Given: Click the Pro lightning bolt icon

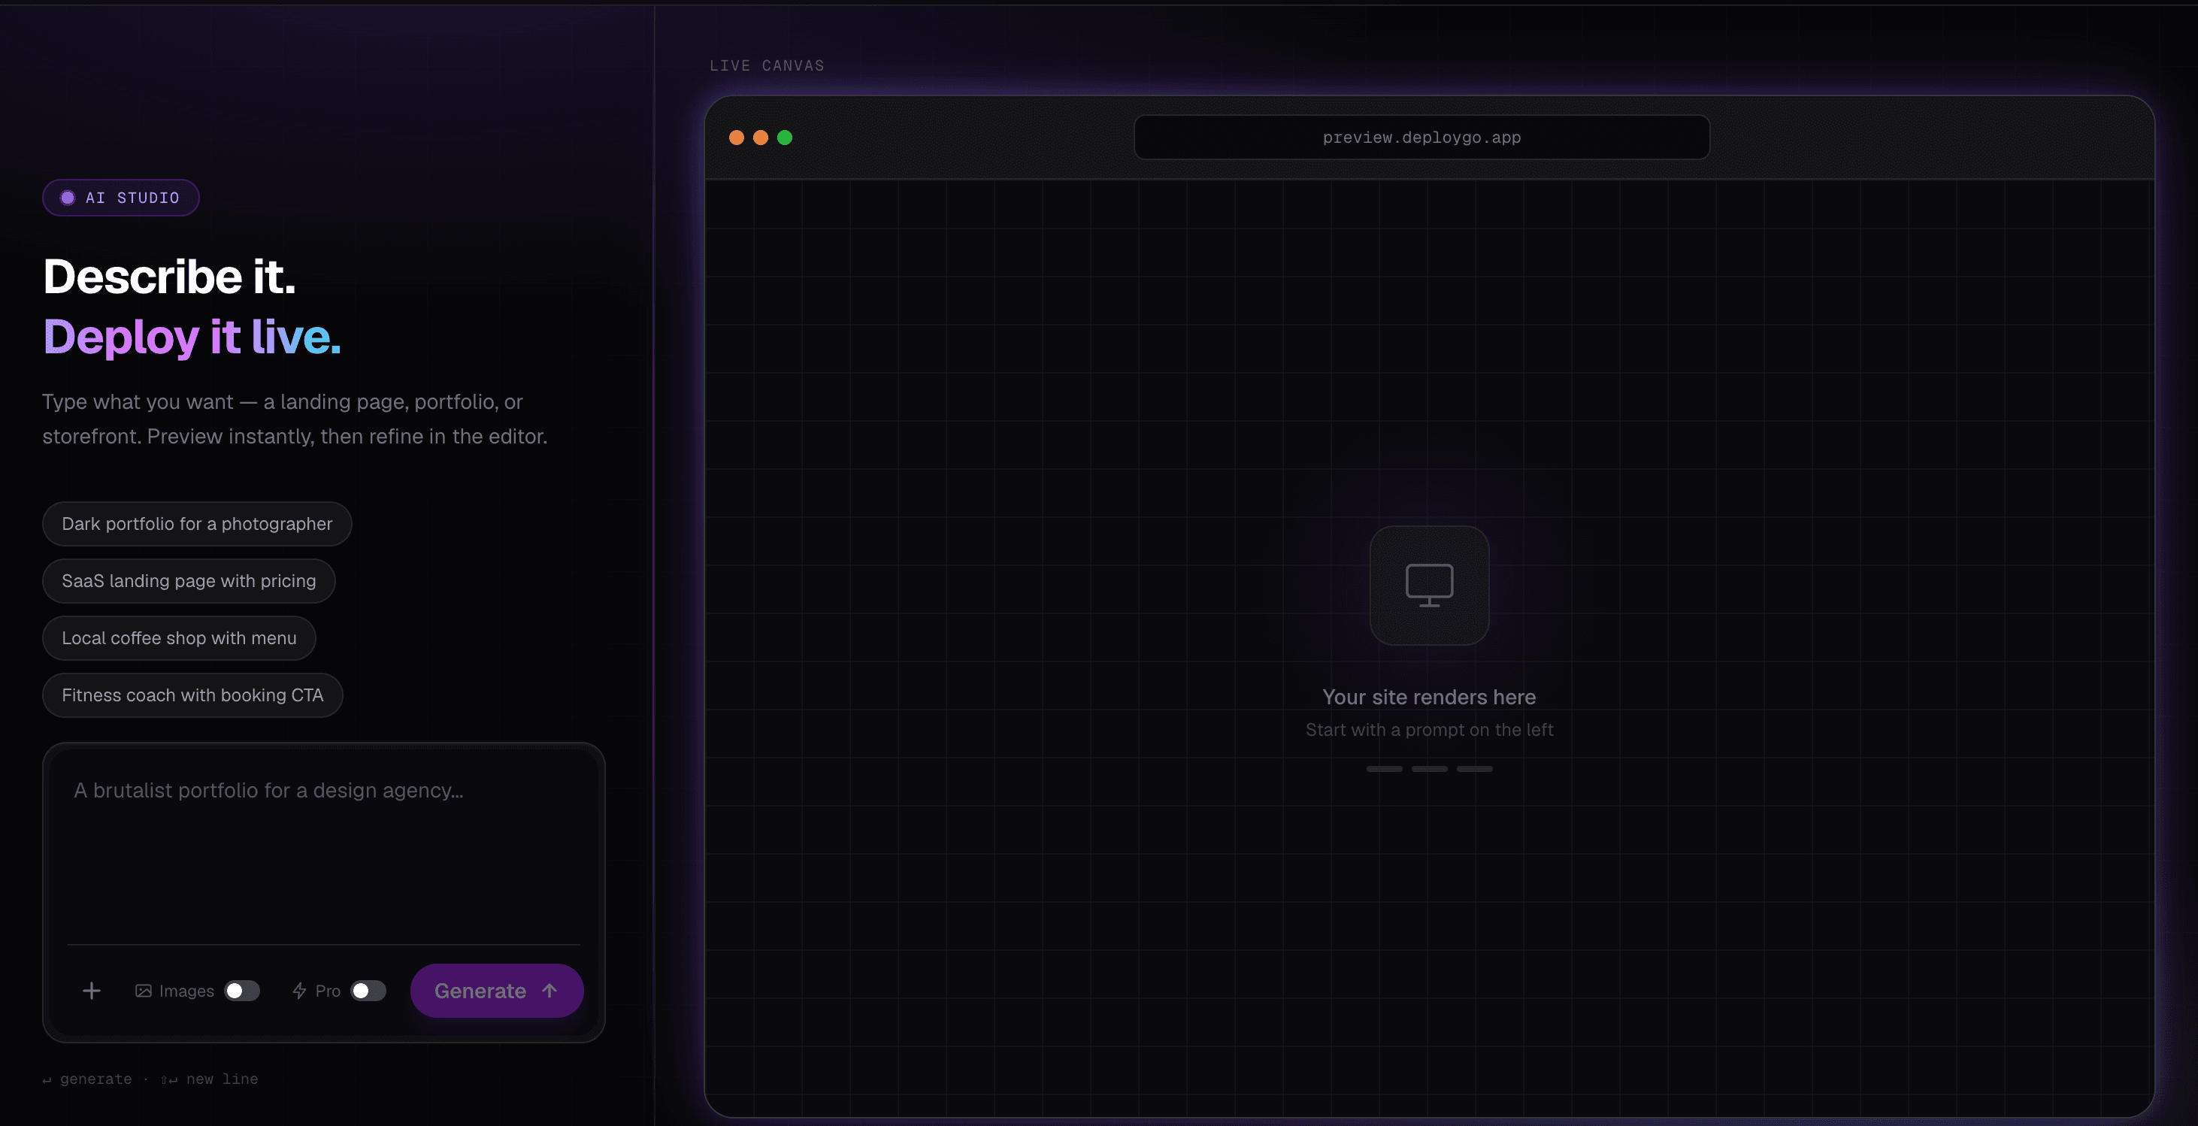Looking at the screenshot, I should click(x=299, y=991).
